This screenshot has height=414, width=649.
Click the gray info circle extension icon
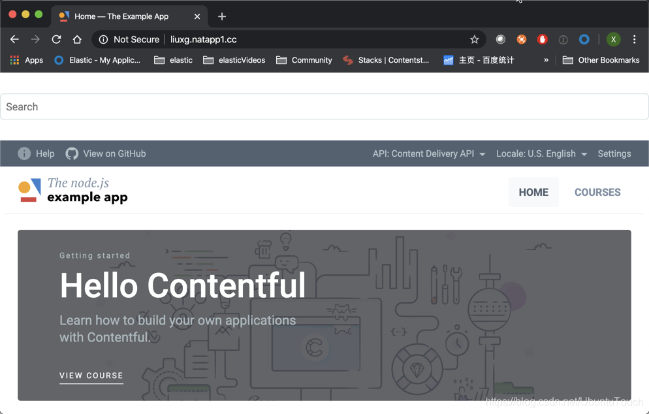(x=563, y=40)
